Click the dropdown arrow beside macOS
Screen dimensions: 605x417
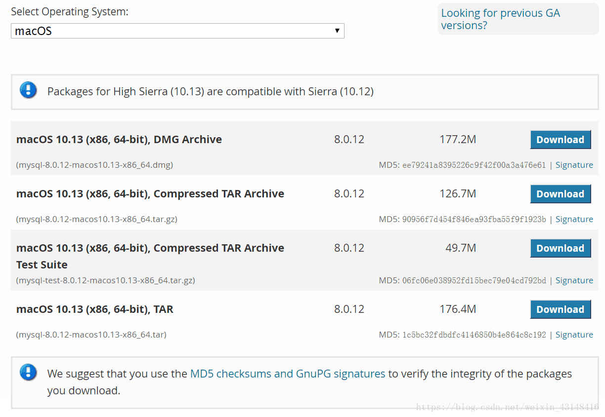(337, 31)
